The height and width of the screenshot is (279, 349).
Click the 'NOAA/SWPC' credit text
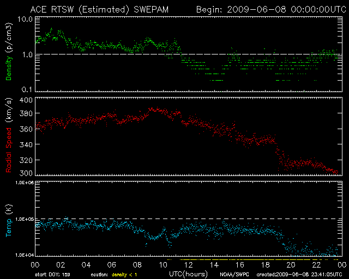[234, 275]
